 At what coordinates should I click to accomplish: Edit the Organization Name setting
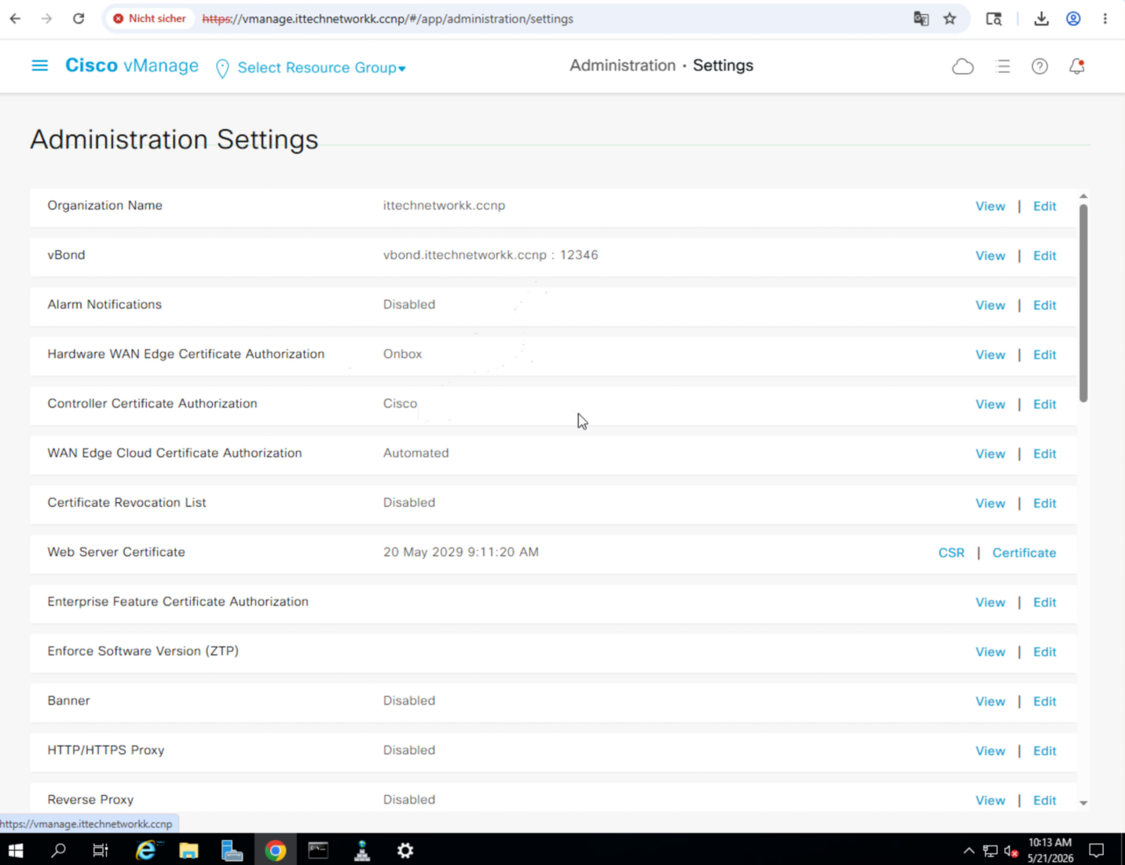click(1045, 207)
